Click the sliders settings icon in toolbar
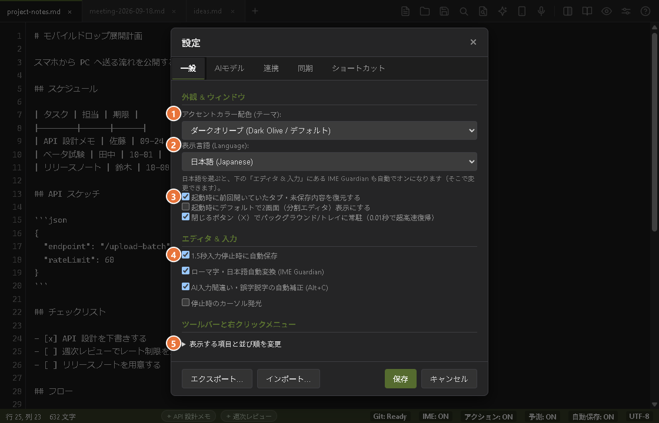Image resolution: width=659 pixels, height=423 pixels. [x=626, y=11]
